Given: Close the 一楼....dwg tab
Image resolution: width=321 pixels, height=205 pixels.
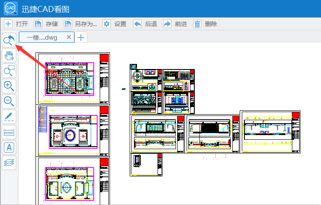Looking at the screenshot, I should (x=68, y=38).
